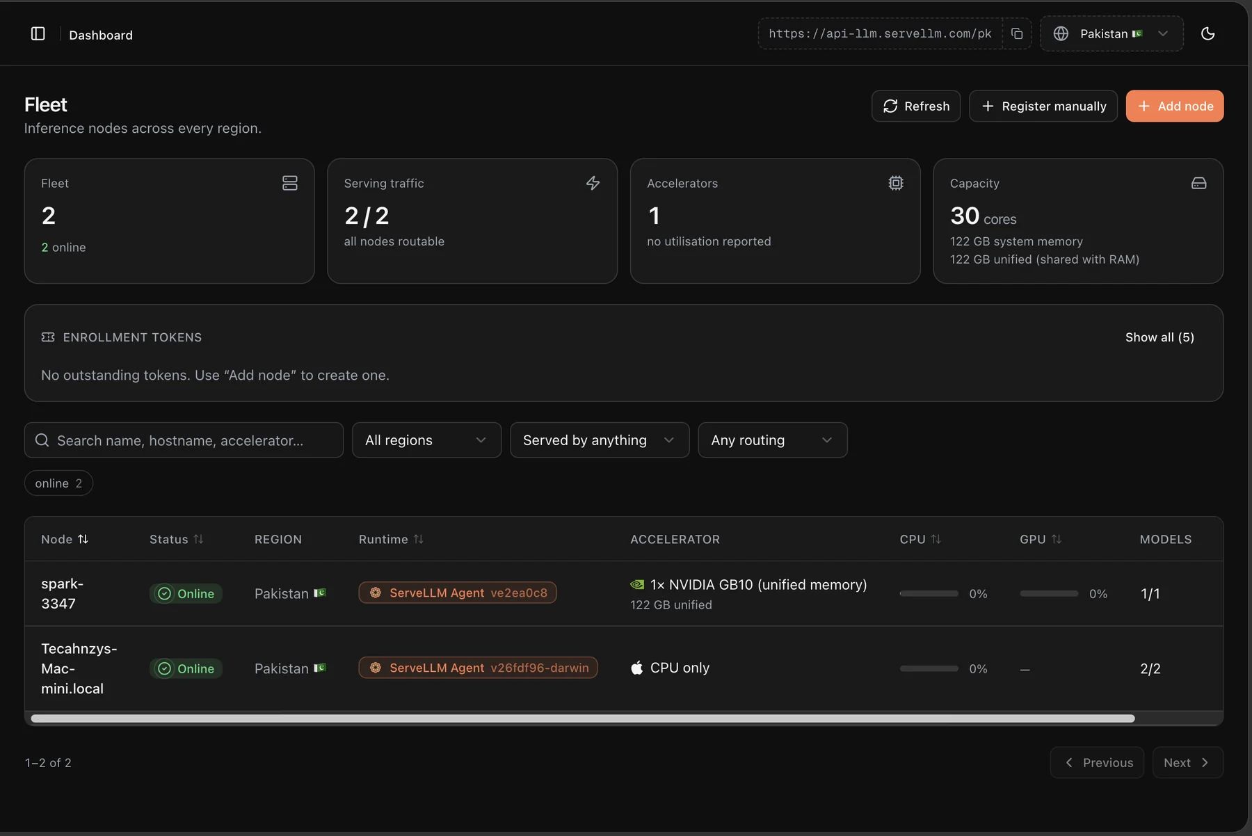Image resolution: width=1252 pixels, height=836 pixels.
Task: Sort table by Runtime column
Action: (391, 539)
